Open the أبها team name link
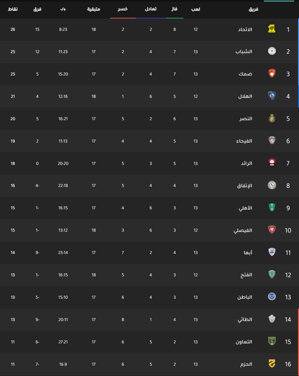The height and width of the screenshot is (376, 299). coord(248,252)
